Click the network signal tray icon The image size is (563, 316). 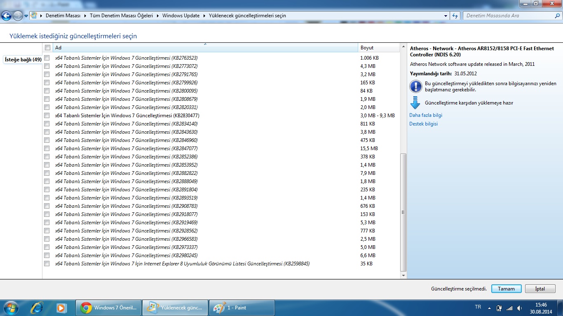coord(509,308)
